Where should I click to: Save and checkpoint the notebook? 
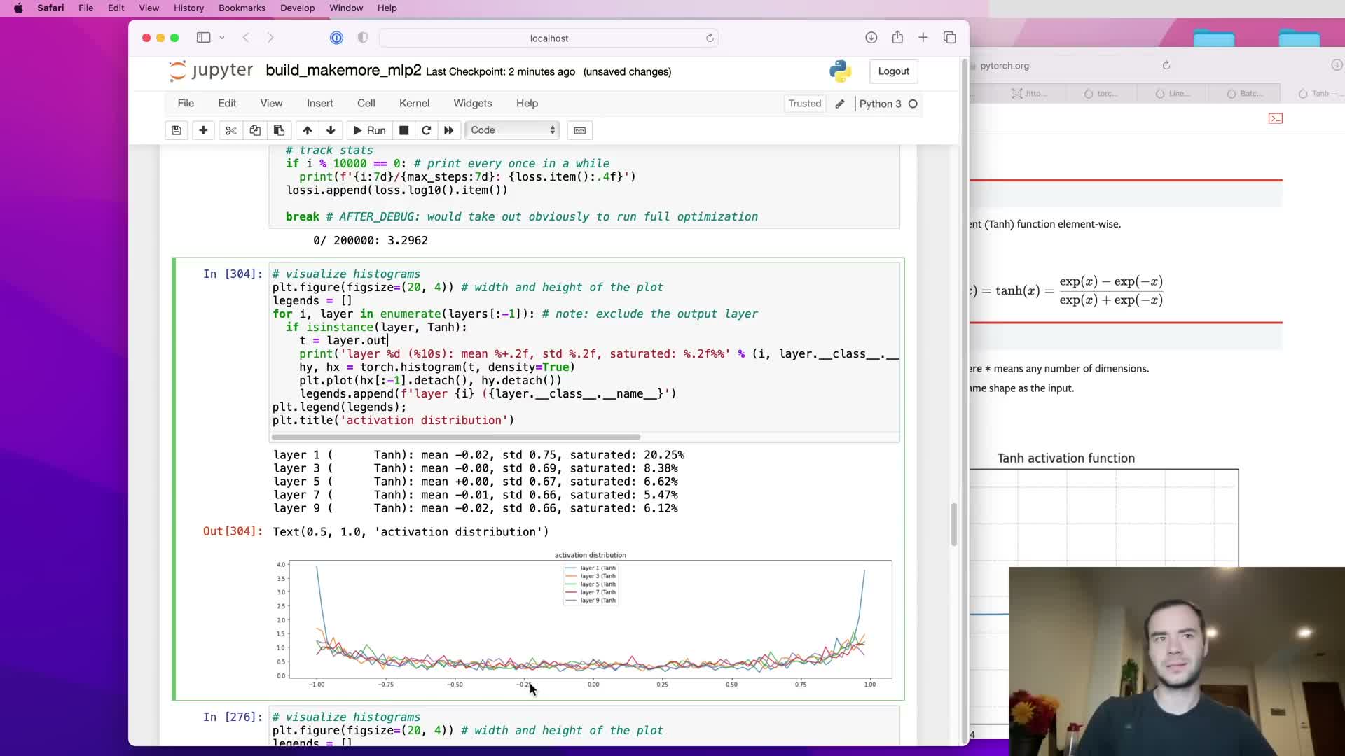(x=177, y=130)
